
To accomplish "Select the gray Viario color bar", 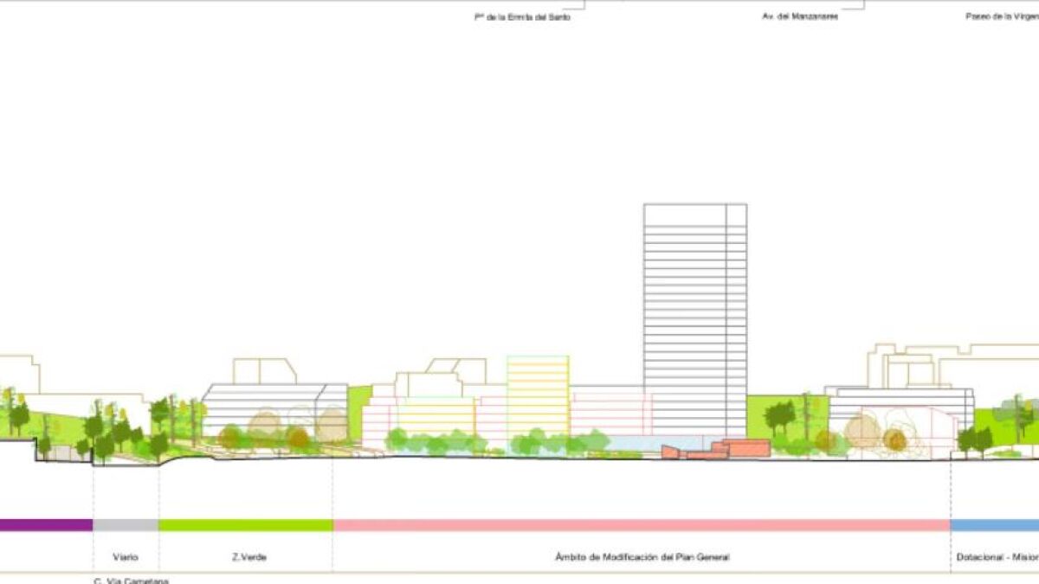I will 126,525.
